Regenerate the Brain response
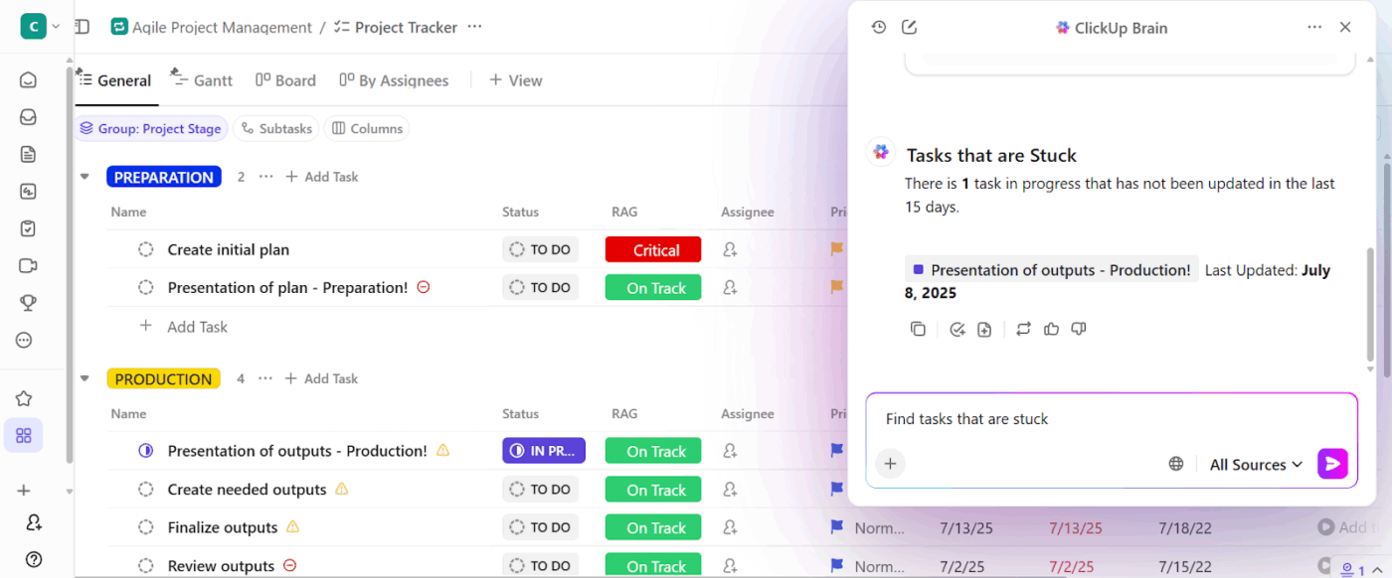The width and height of the screenshot is (1392, 578). tap(1023, 329)
